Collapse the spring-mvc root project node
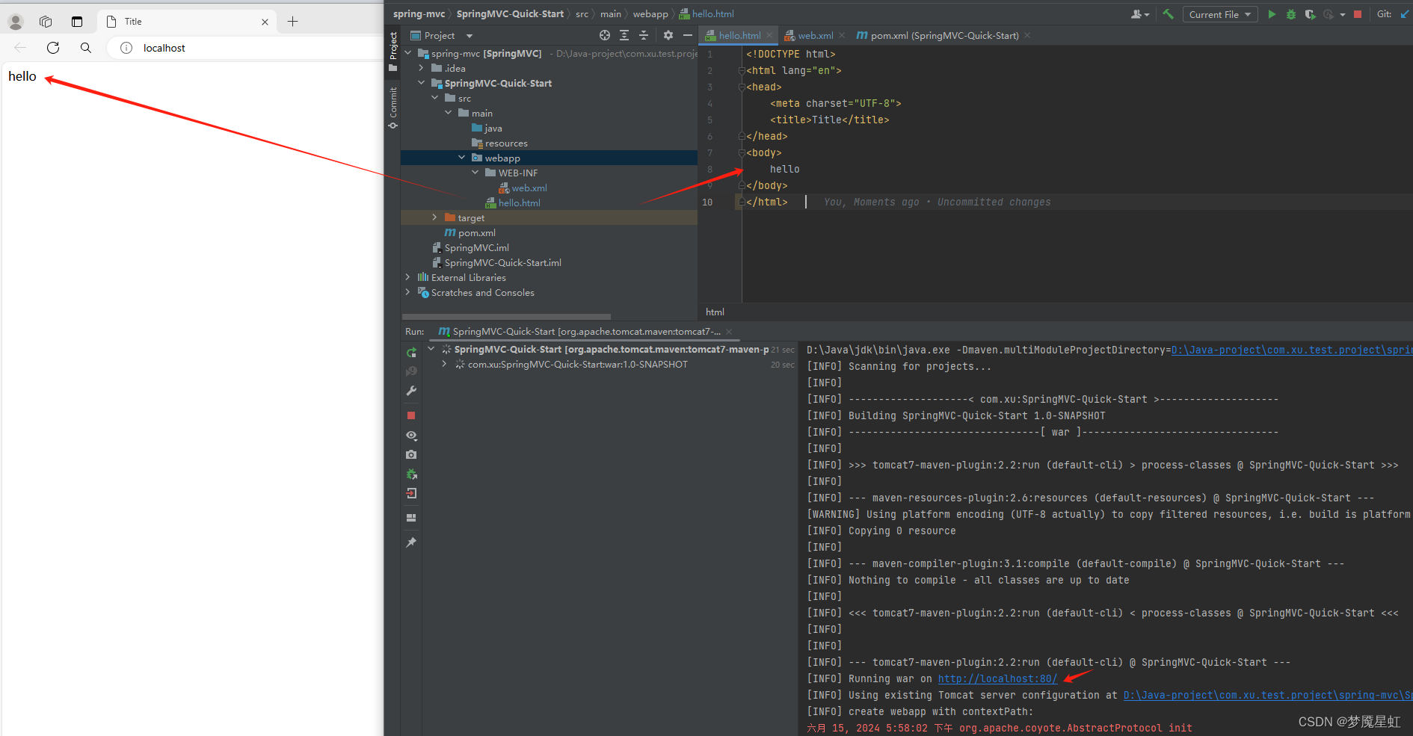This screenshot has width=1413, height=736. tap(408, 53)
